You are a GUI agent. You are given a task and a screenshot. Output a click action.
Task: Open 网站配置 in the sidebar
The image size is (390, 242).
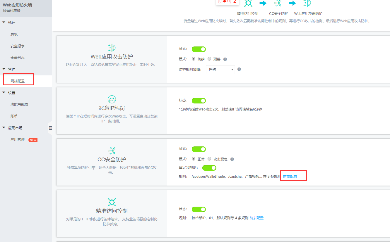[18, 81]
